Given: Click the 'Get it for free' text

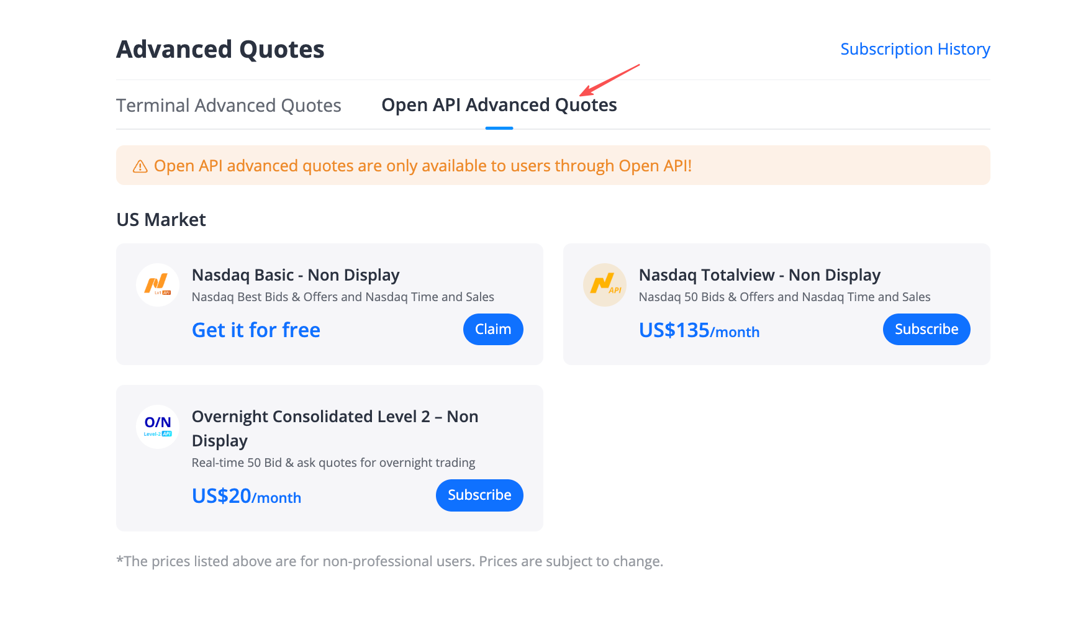Looking at the screenshot, I should pyautogui.click(x=256, y=330).
